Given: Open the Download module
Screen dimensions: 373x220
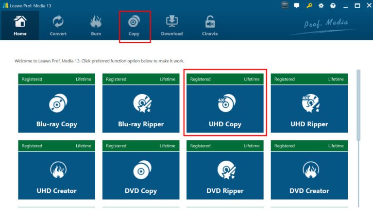Looking at the screenshot, I should click(172, 25).
